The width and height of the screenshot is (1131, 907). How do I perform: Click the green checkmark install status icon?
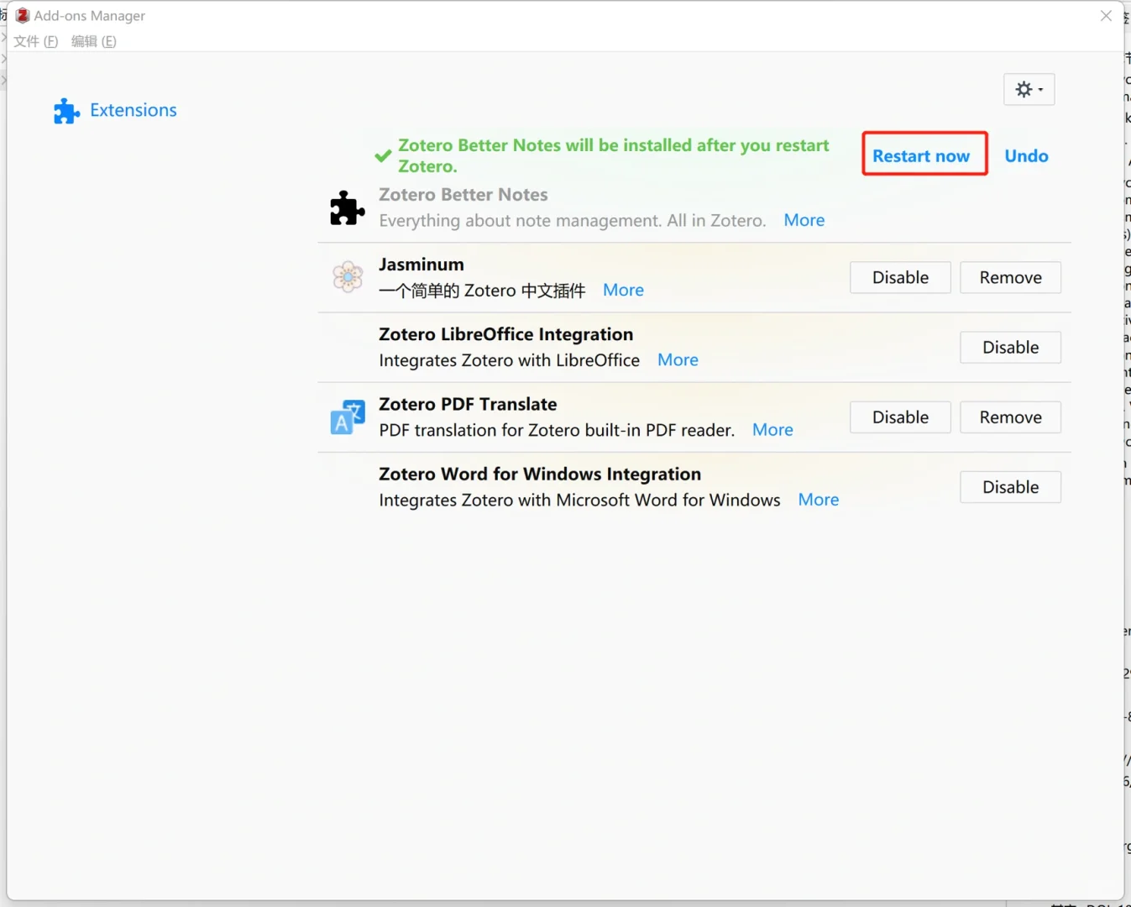383,155
